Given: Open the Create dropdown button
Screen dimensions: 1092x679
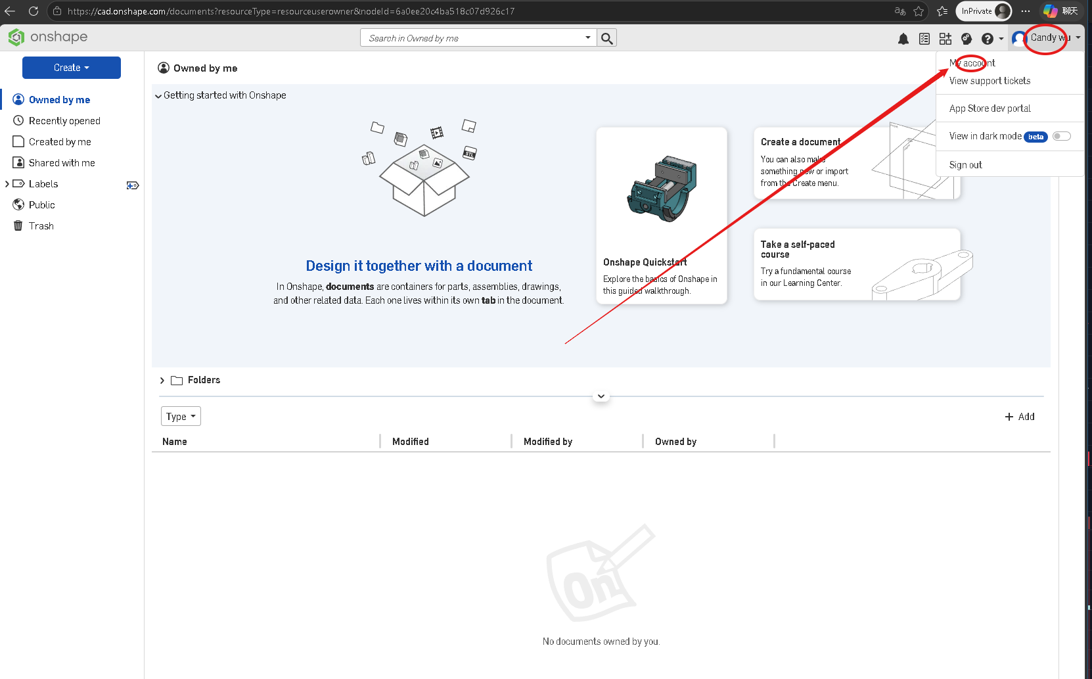Looking at the screenshot, I should tap(72, 68).
